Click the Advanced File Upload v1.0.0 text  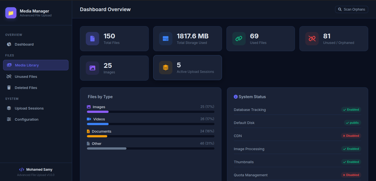tap(36, 175)
